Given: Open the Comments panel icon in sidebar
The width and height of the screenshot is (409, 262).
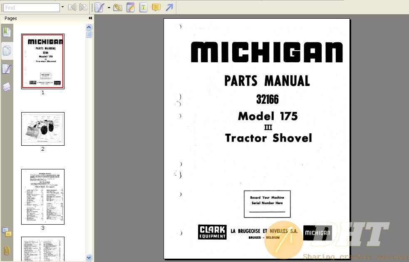Looking at the screenshot, I should pyautogui.click(x=7, y=233).
